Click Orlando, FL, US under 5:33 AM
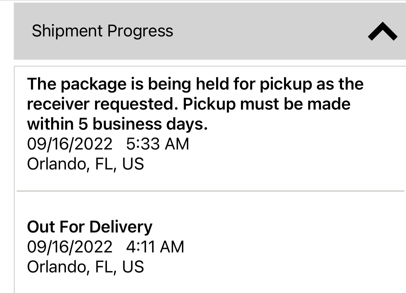Image resolution: width=406 pixels, height=293 pixels. (85, 164)
